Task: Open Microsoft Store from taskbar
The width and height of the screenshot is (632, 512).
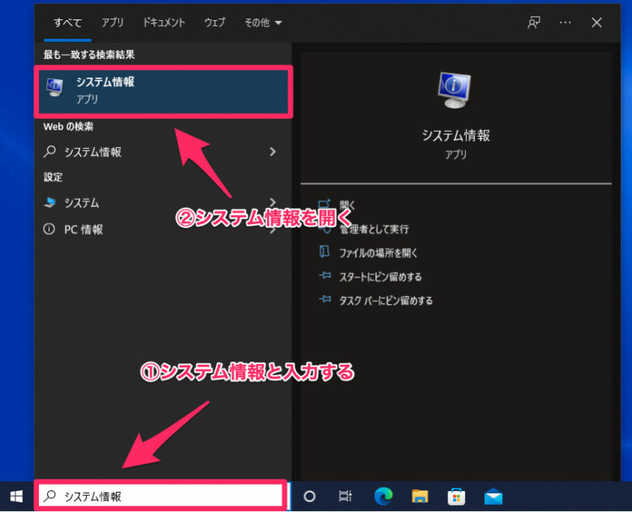Action: (456, 497)
